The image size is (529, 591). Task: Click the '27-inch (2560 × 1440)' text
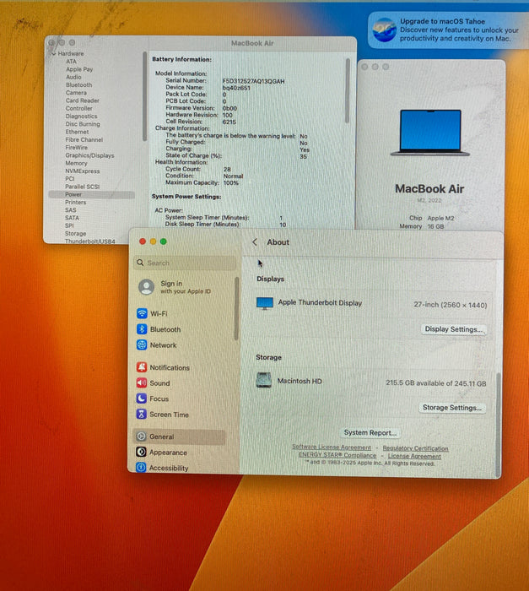coord(451,305)
